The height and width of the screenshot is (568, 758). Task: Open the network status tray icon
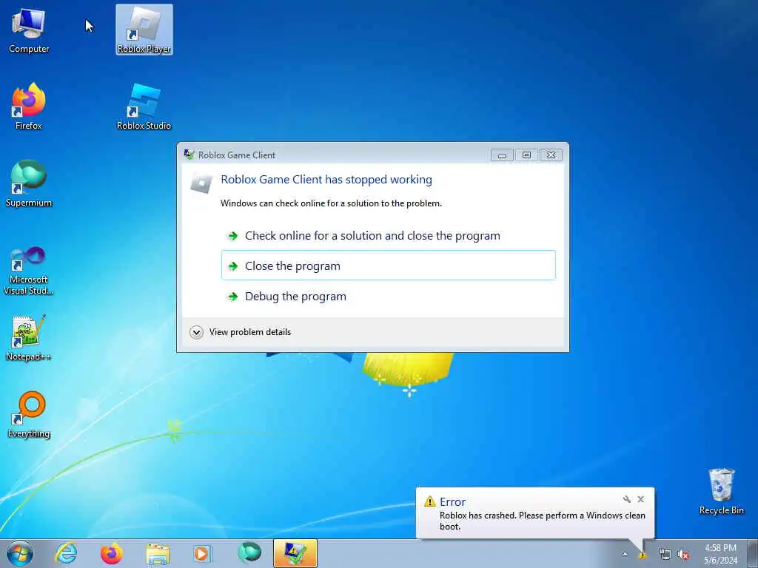click(665, 555)
